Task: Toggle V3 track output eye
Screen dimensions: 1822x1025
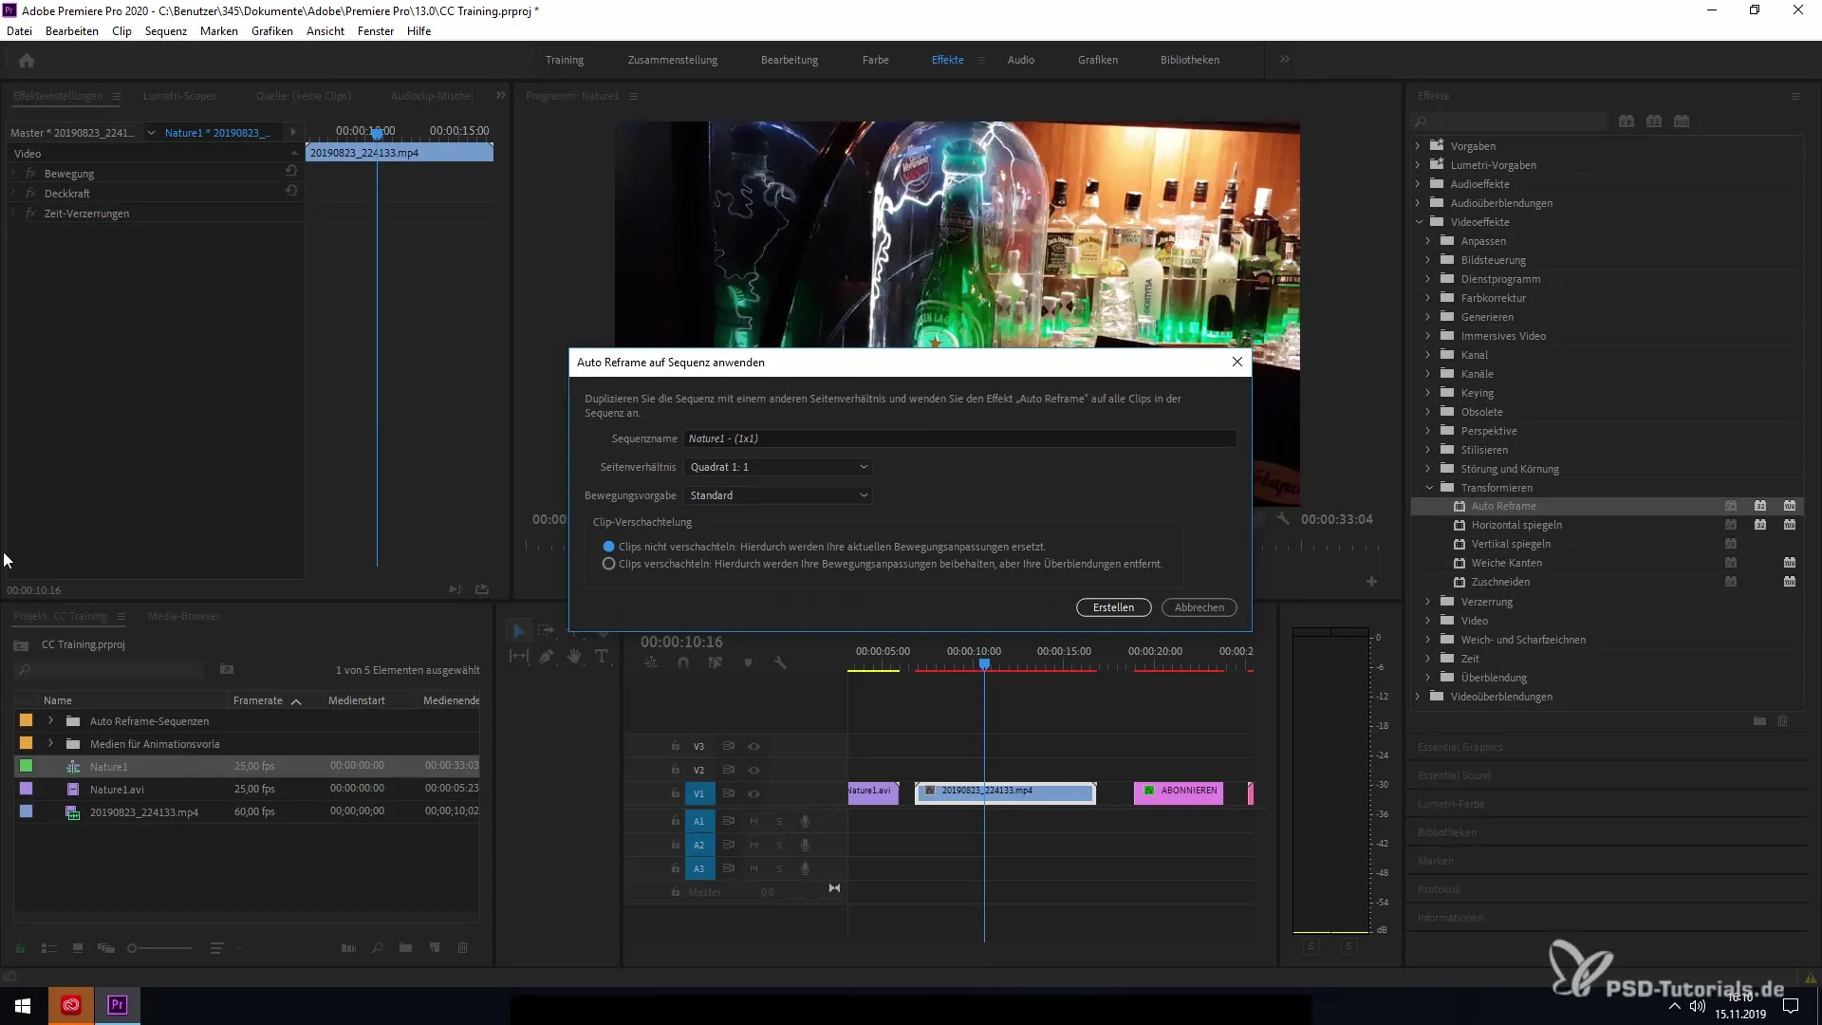Action: coord(753,747)
